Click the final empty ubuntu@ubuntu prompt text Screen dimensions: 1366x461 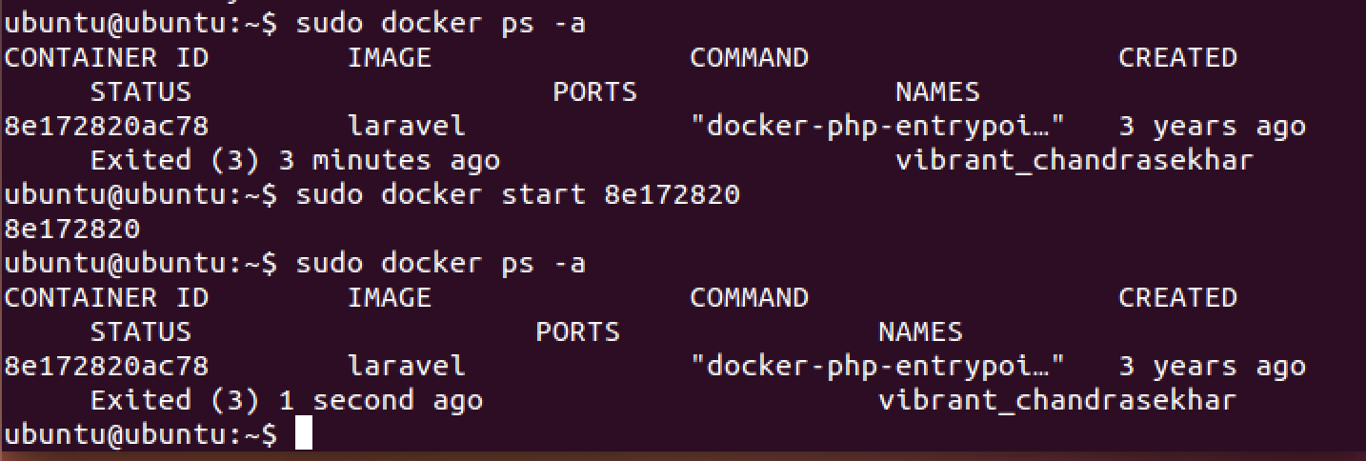[140, 434]
